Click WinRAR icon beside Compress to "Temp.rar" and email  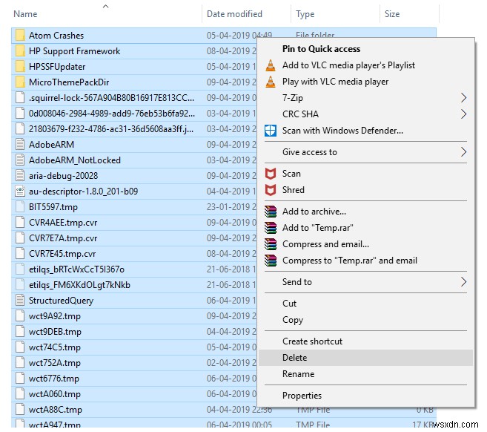pos(271,261)
